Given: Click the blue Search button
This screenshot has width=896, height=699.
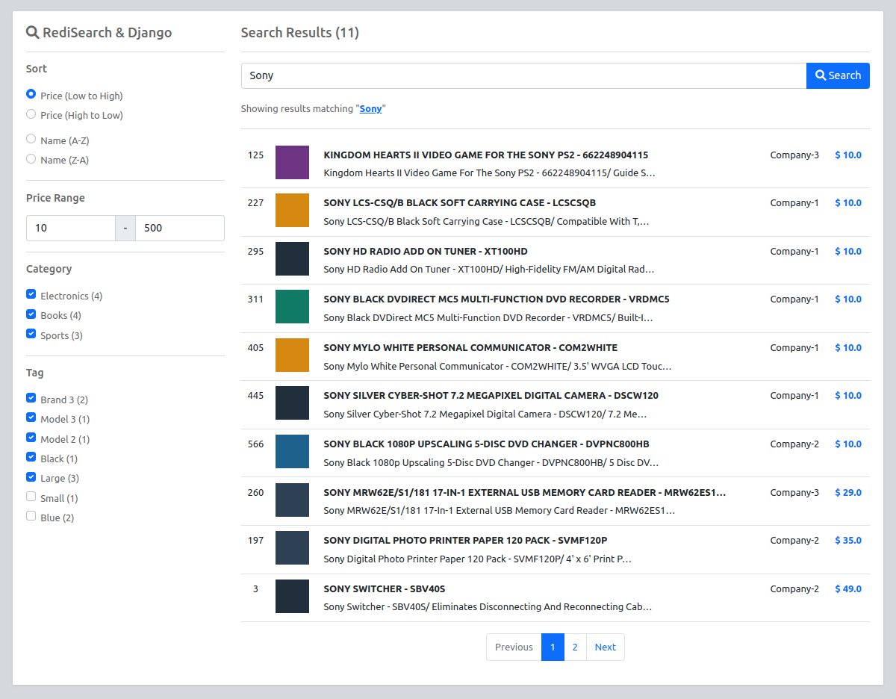Looking at the screenshot, I should point(838,75).
